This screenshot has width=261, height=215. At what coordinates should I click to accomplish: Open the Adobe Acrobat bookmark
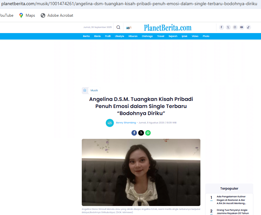(57, 15)
